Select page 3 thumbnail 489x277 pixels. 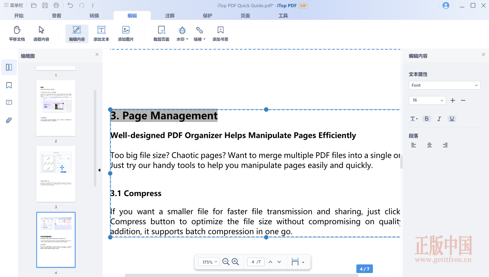pyautogui.click(x=56, y=174)
